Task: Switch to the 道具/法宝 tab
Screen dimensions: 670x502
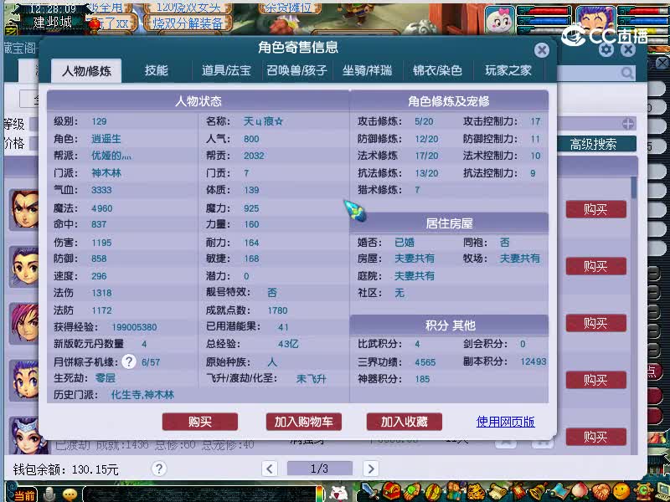Action: 226,70
